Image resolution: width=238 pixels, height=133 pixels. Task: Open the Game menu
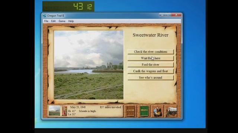62,21
